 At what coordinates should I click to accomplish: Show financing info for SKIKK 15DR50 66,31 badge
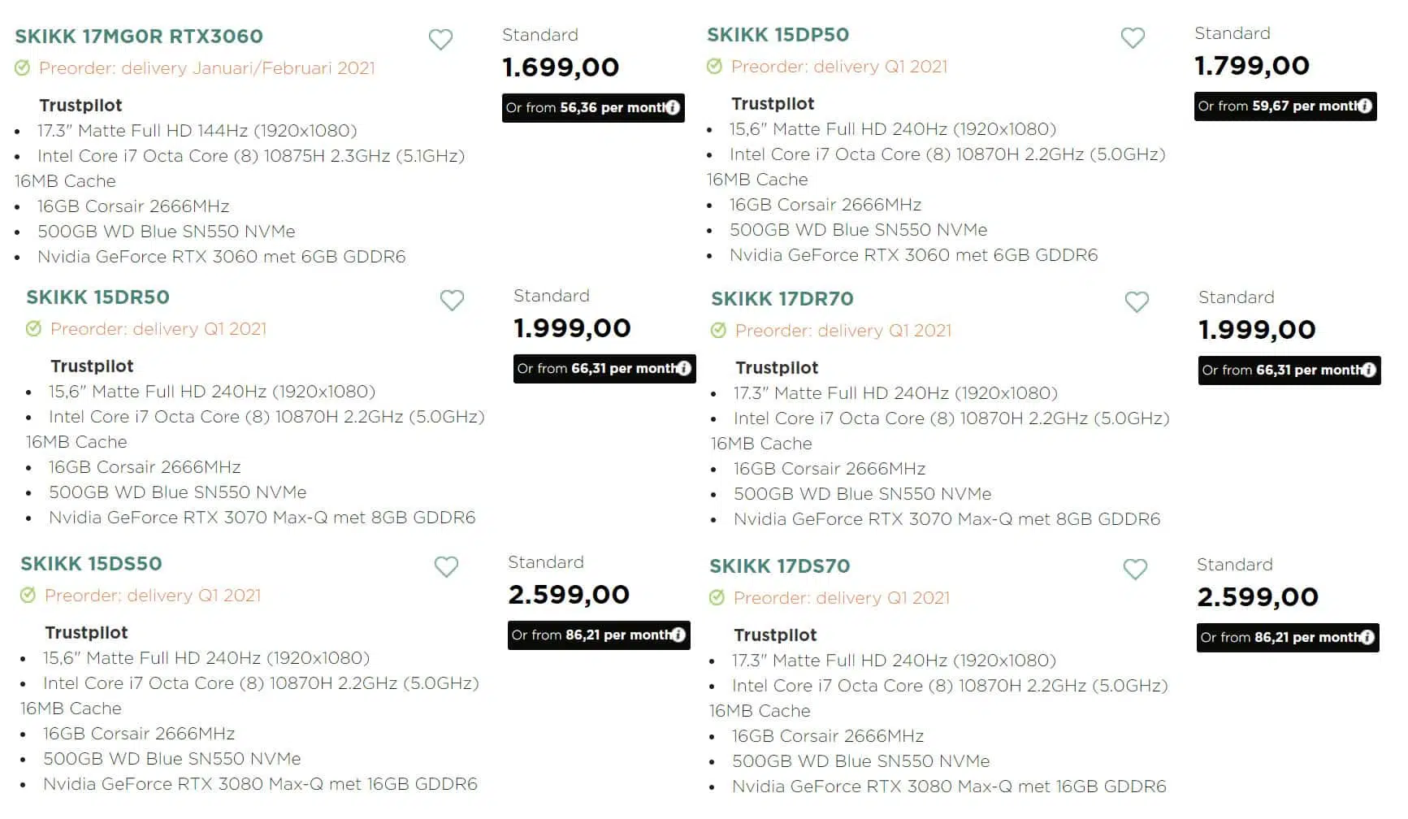pyautogui.click(x=684, y=368)
